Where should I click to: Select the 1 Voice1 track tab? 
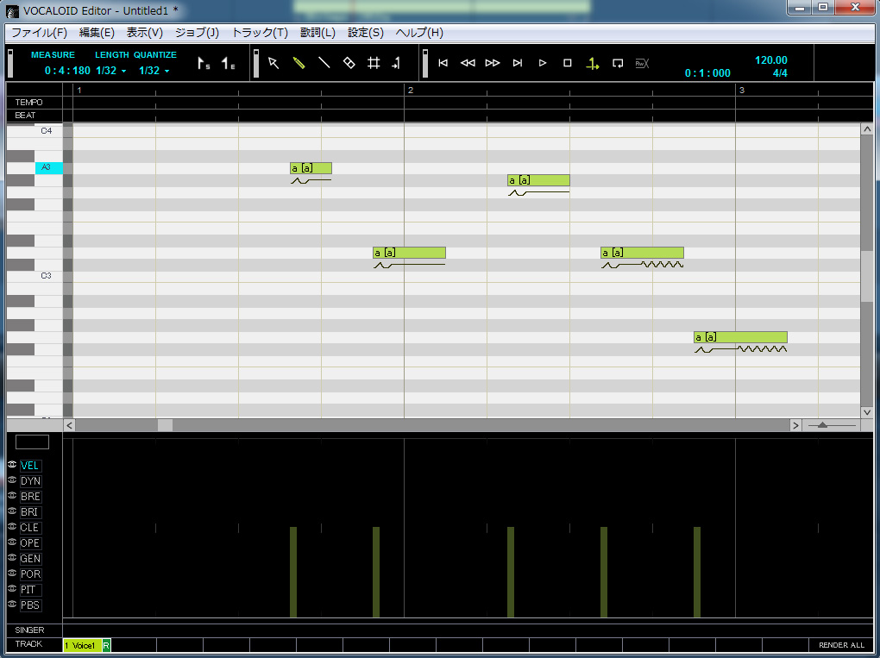83,646
